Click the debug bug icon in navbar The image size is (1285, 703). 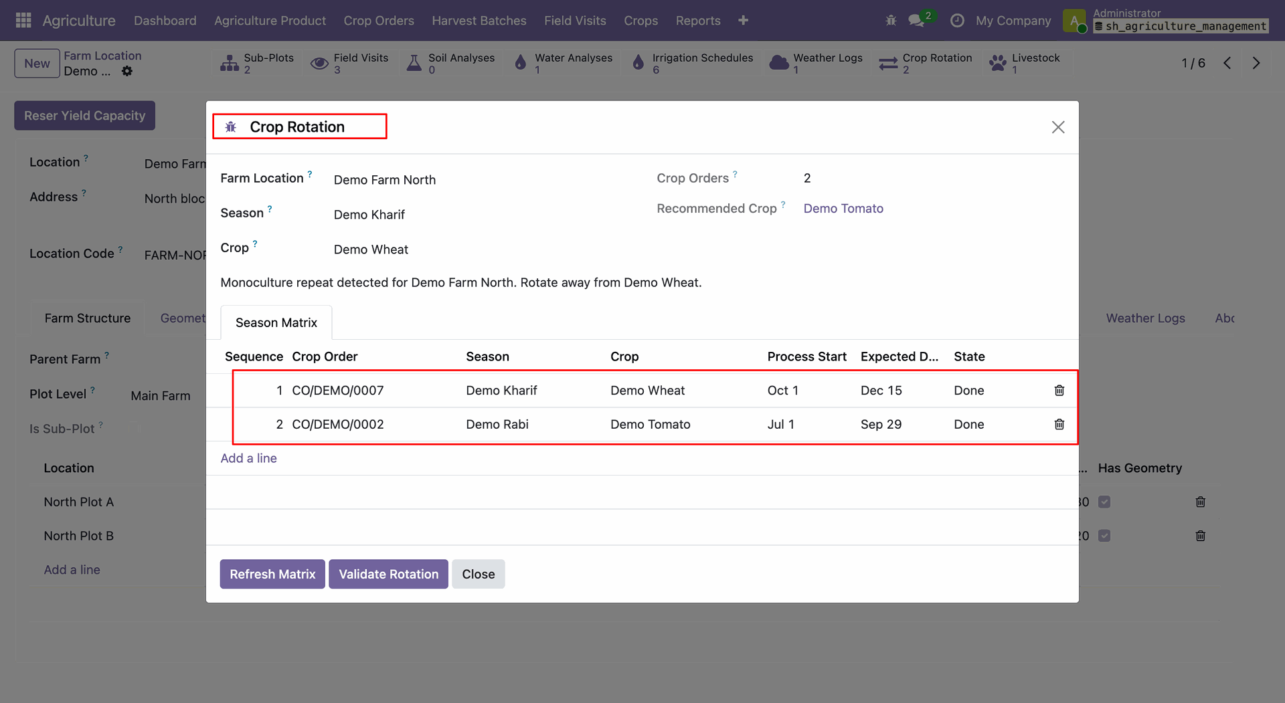[x=891, y=21]
